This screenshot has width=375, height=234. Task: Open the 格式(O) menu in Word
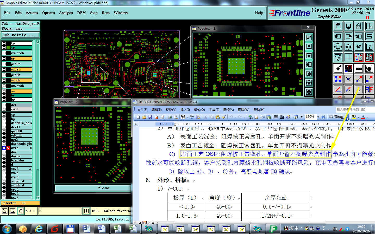click(x=199, y=110)
